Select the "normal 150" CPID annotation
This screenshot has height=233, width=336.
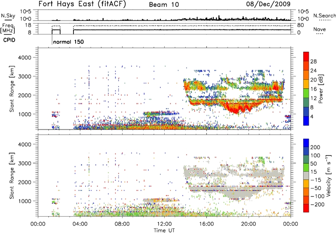(x=68, y=42)
